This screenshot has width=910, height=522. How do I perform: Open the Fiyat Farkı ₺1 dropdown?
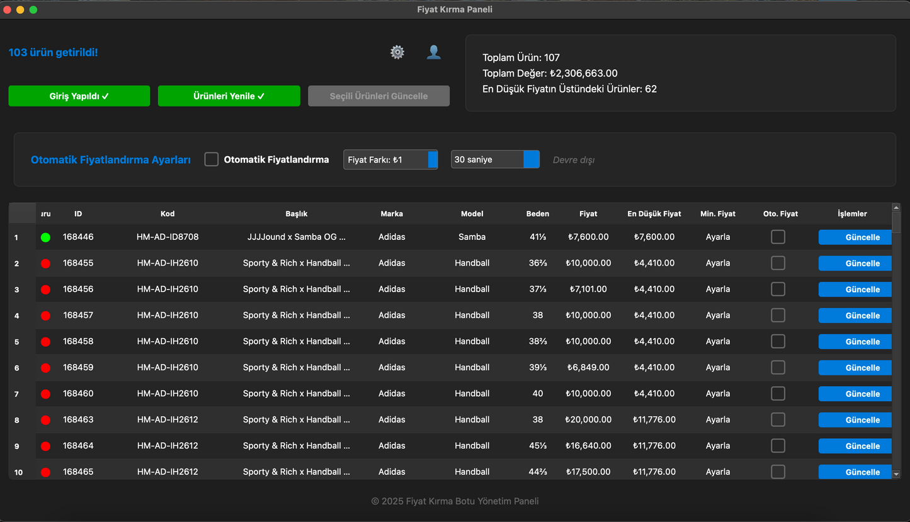click(x=390, y=159)
